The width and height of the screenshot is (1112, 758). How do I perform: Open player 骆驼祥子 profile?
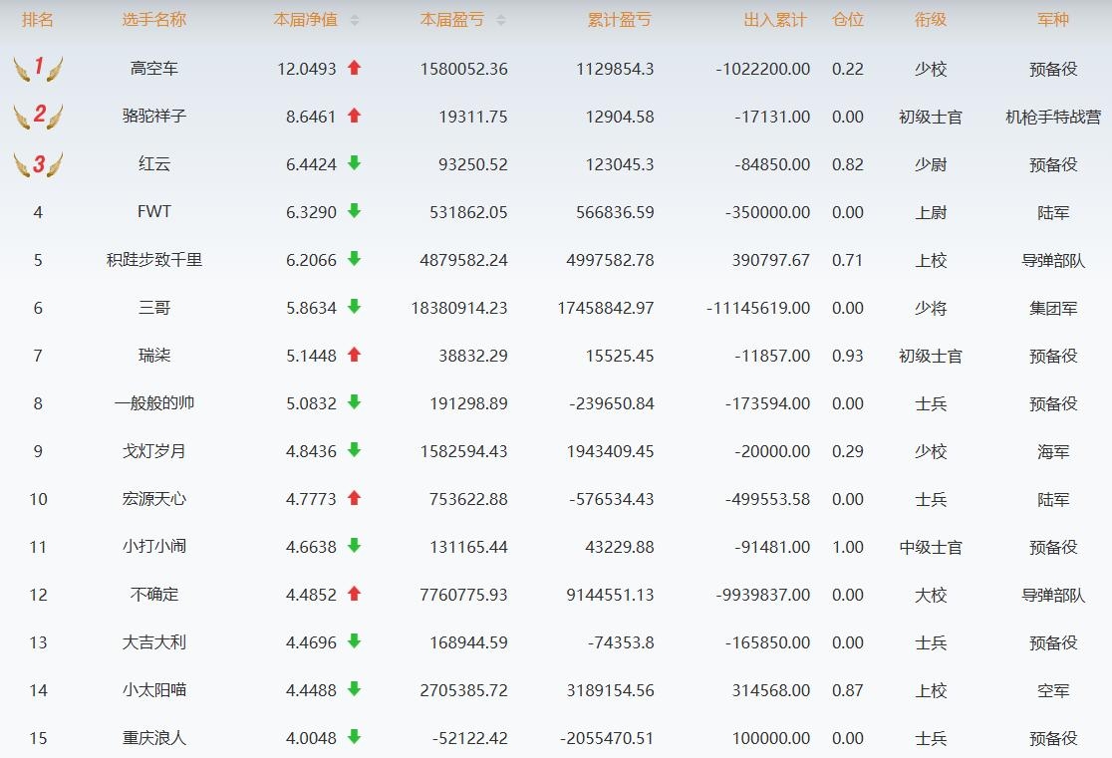[x=154, y=117]
